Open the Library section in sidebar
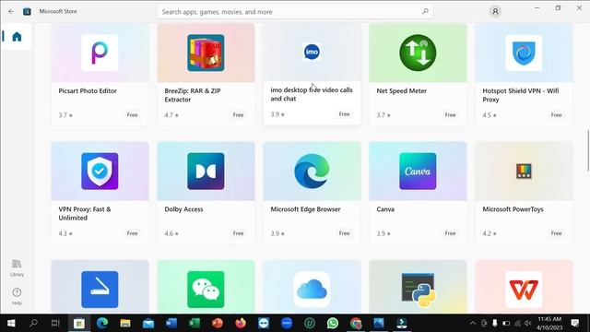This screenshot has width=590, height=332. 17,267
